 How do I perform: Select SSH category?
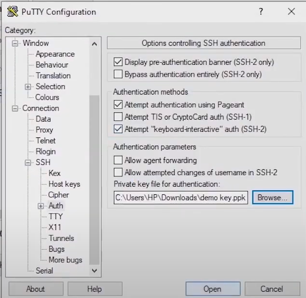(43, 163)
